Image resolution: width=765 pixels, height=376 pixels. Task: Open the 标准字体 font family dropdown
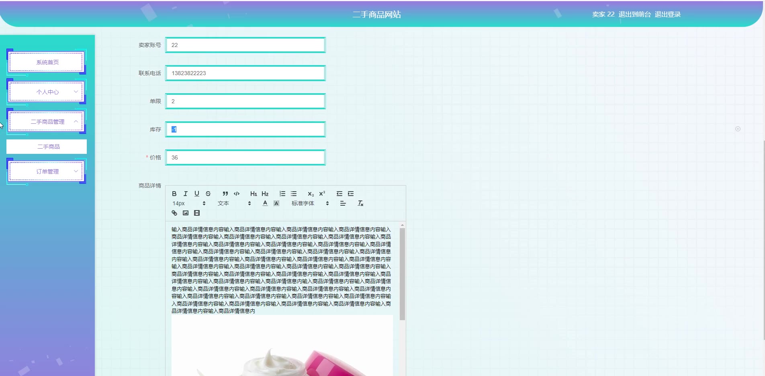click(x=310, y=203)
